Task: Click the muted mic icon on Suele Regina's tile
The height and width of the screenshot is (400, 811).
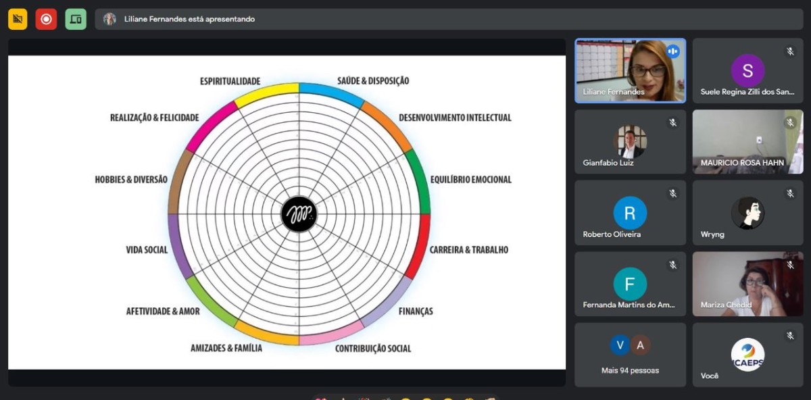Action: (x=790, y=51)
